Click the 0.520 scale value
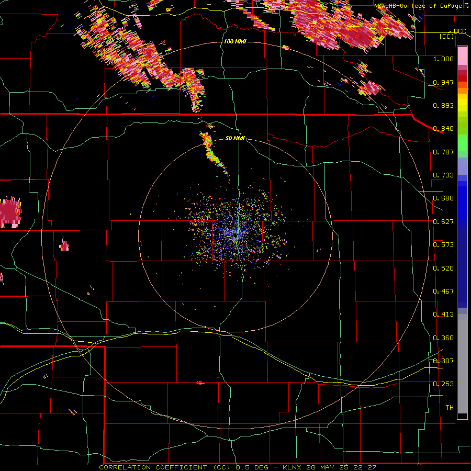The image size is (471, 471). click(x=443, y=268)
